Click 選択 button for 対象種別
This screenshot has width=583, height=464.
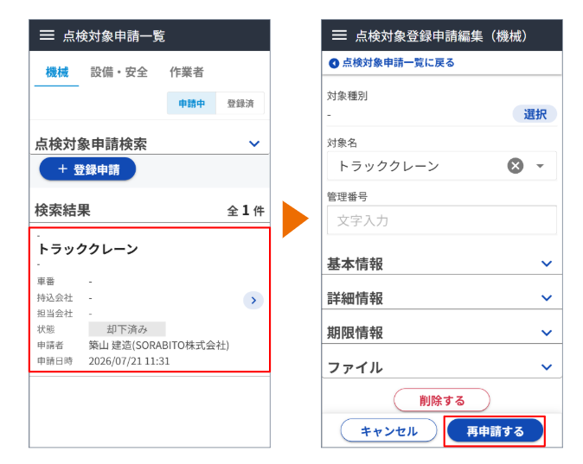click(x=535, y=114)
